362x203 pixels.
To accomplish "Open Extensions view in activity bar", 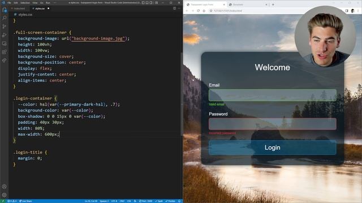I will coord(4,52).
